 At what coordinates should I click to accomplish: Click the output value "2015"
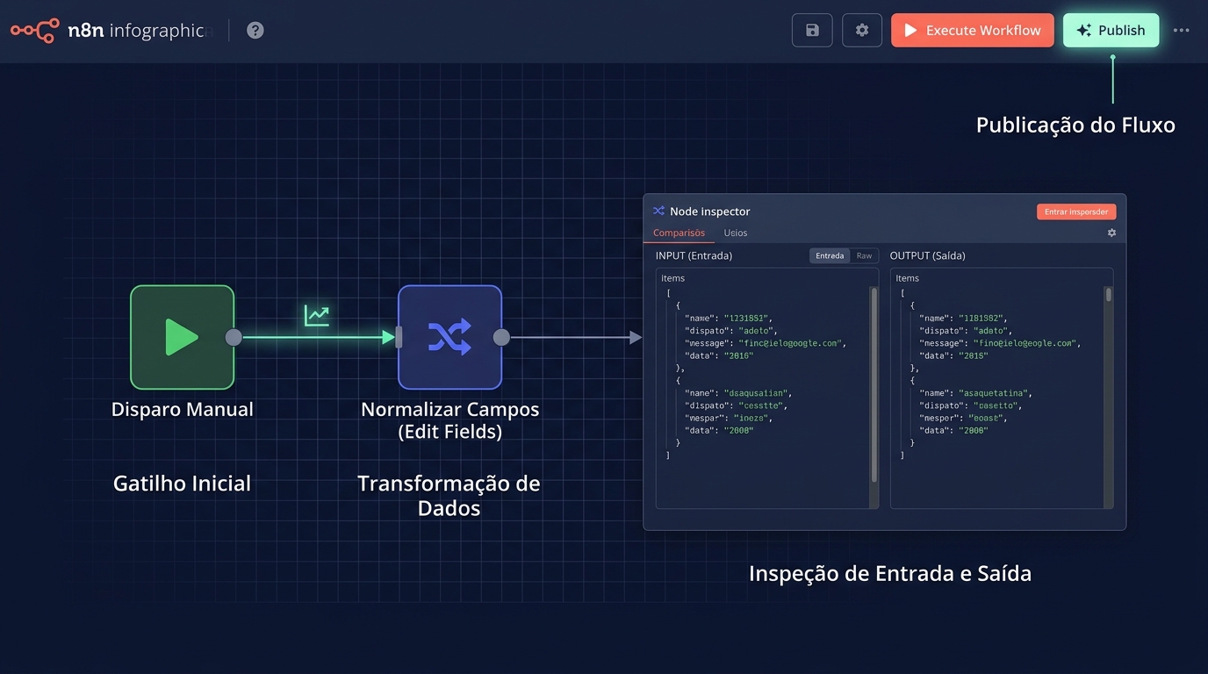tap(974, 355)
